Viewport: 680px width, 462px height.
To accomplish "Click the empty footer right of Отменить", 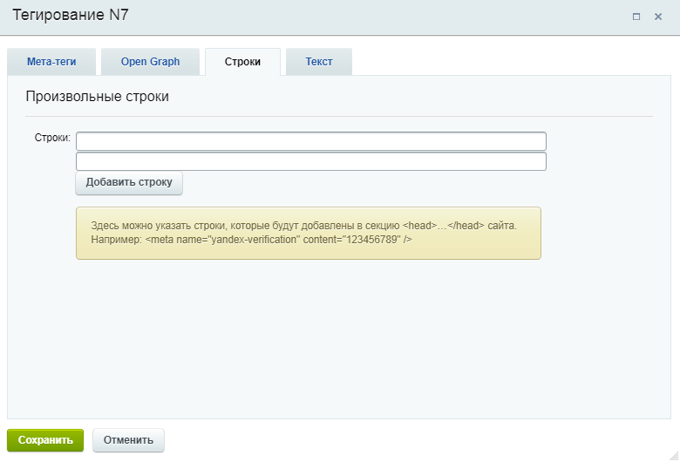I will [x=418, y=440].
